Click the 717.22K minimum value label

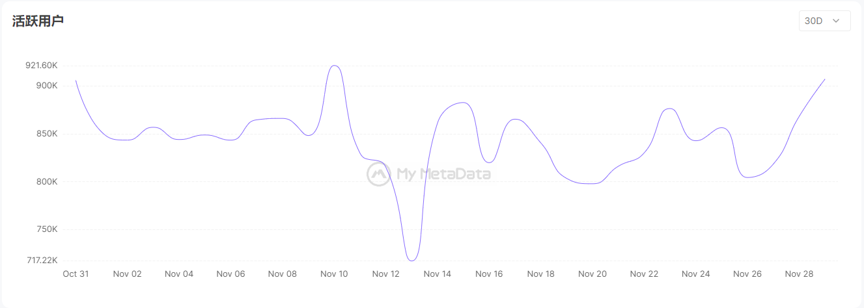pyautogui.click(x=42, y=261)
